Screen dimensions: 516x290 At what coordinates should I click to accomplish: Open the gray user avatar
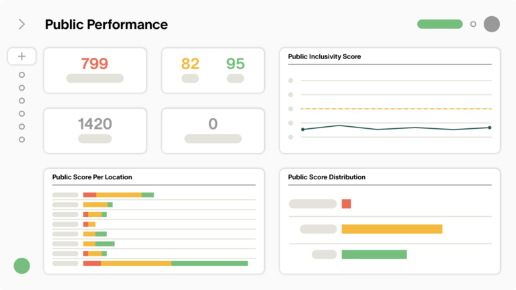492,24
